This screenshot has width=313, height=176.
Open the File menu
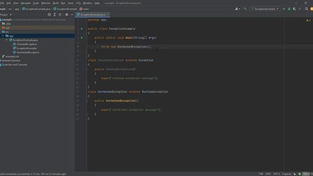(x=2, y=3)
